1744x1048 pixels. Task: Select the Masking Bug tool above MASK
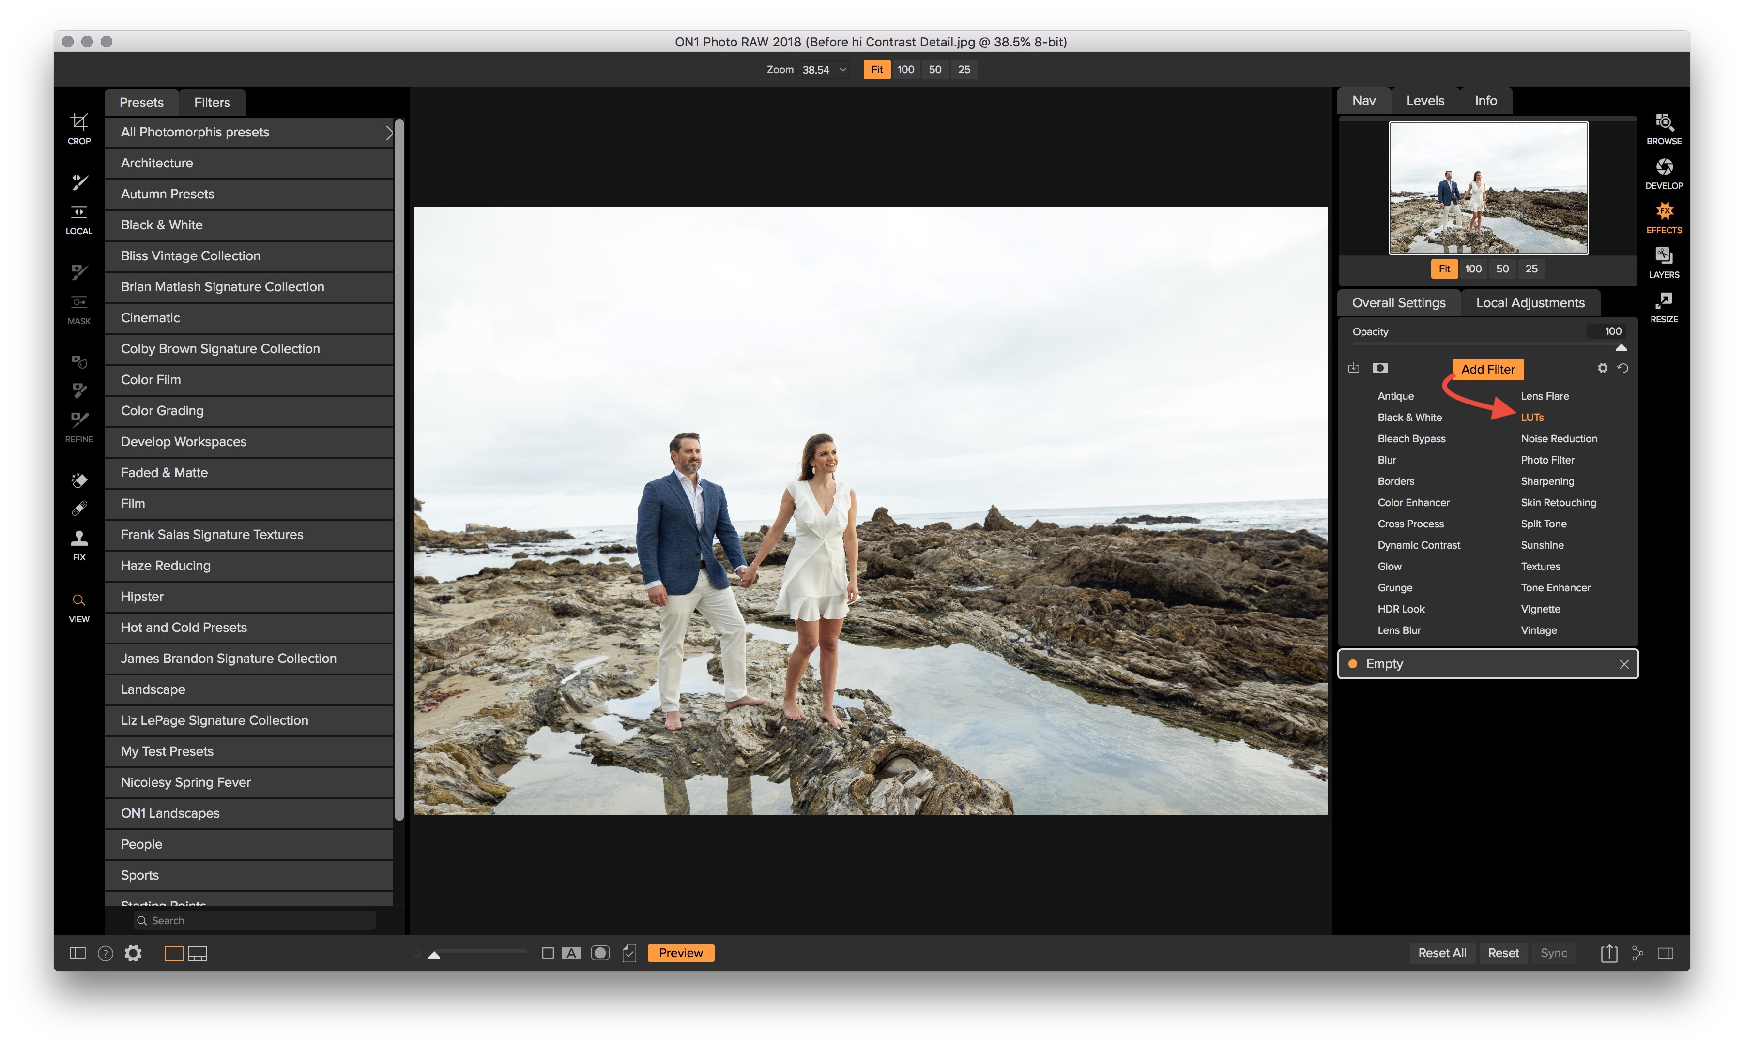79,302
